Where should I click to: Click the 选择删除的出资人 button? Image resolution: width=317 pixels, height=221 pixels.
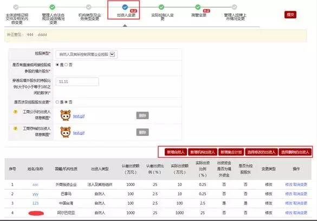pos(295,152)
